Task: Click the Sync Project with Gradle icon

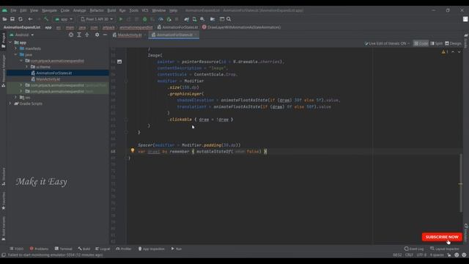Action: coord(187,19)
